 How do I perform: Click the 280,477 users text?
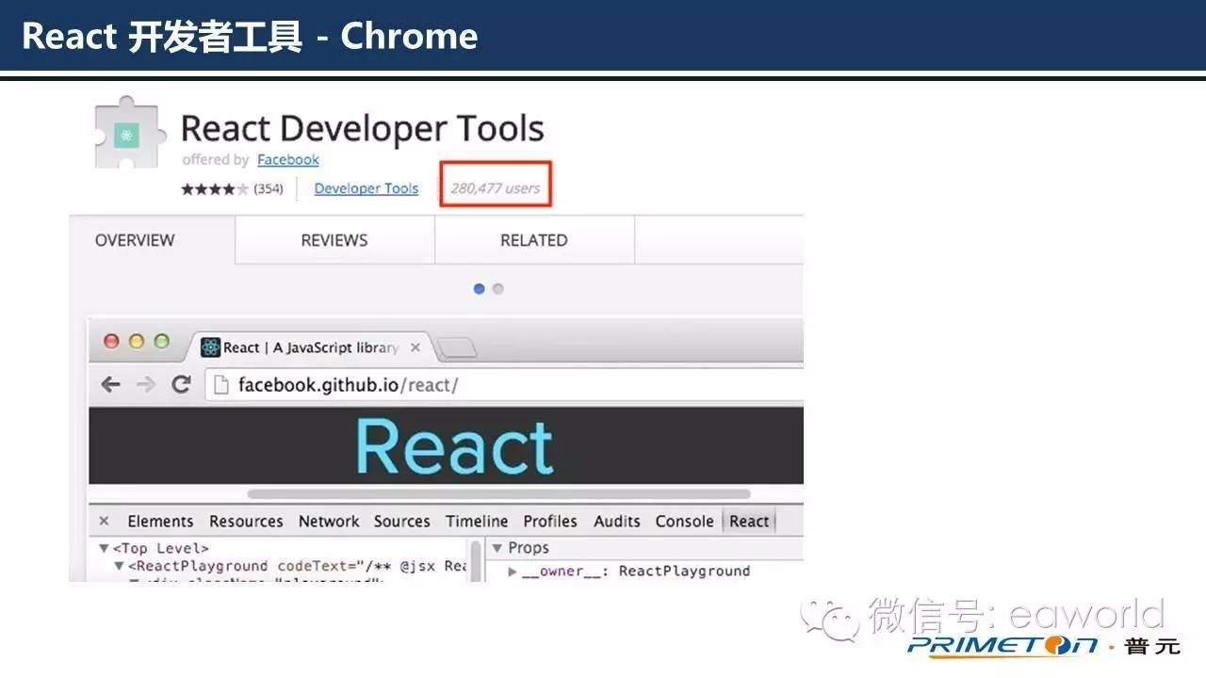click(496, 188)
